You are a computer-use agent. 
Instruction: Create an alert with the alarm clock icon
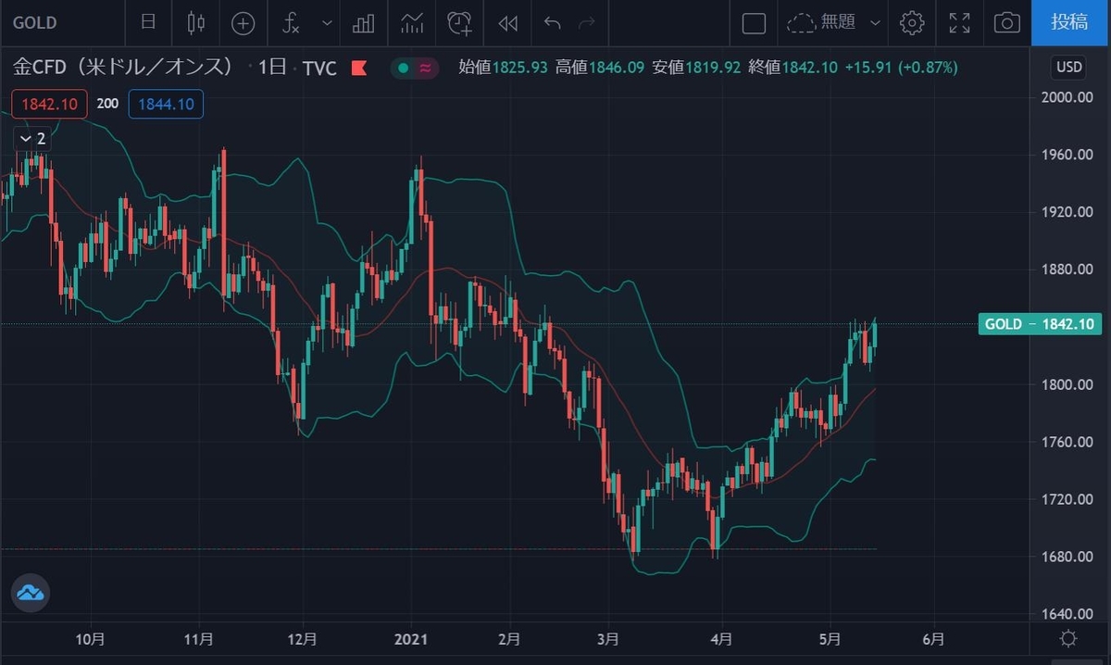(460, 22)
